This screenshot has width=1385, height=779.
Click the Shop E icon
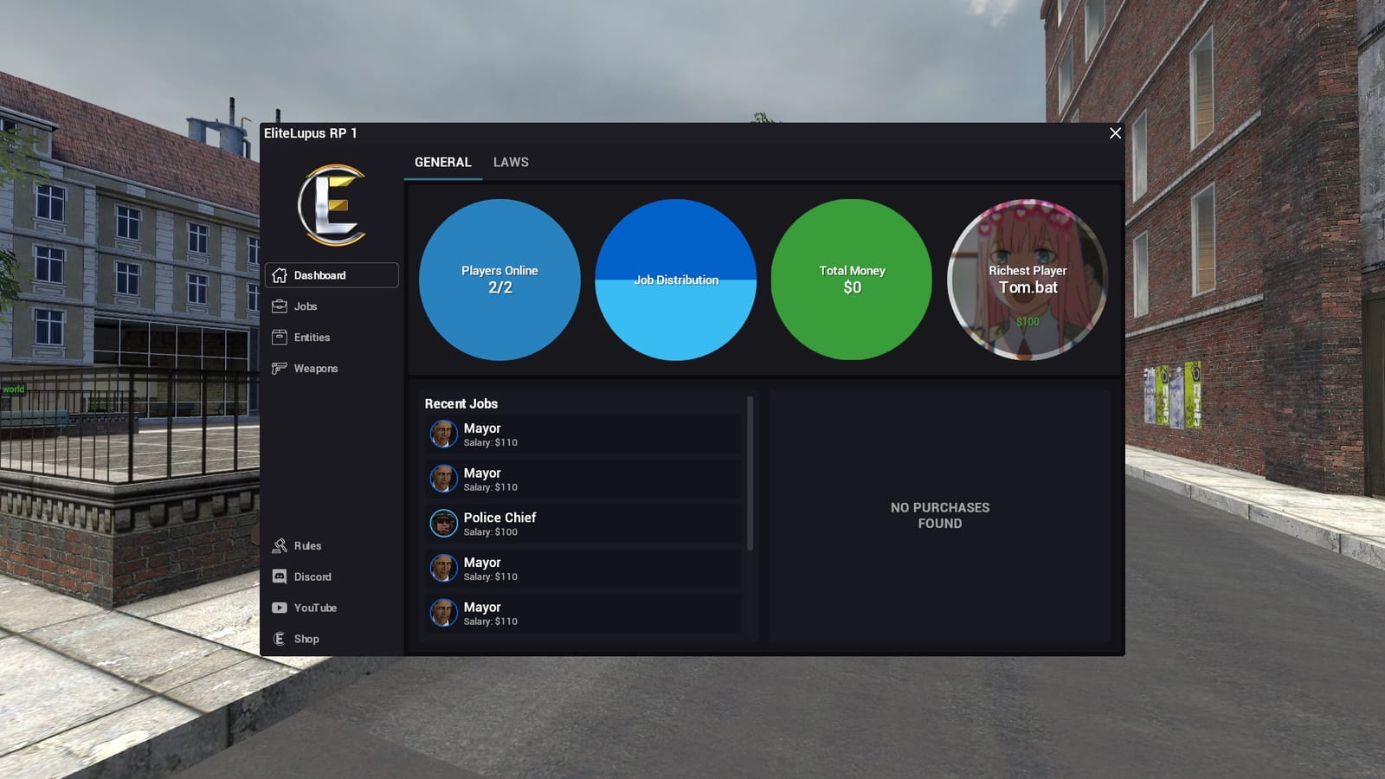coord(279,639)
